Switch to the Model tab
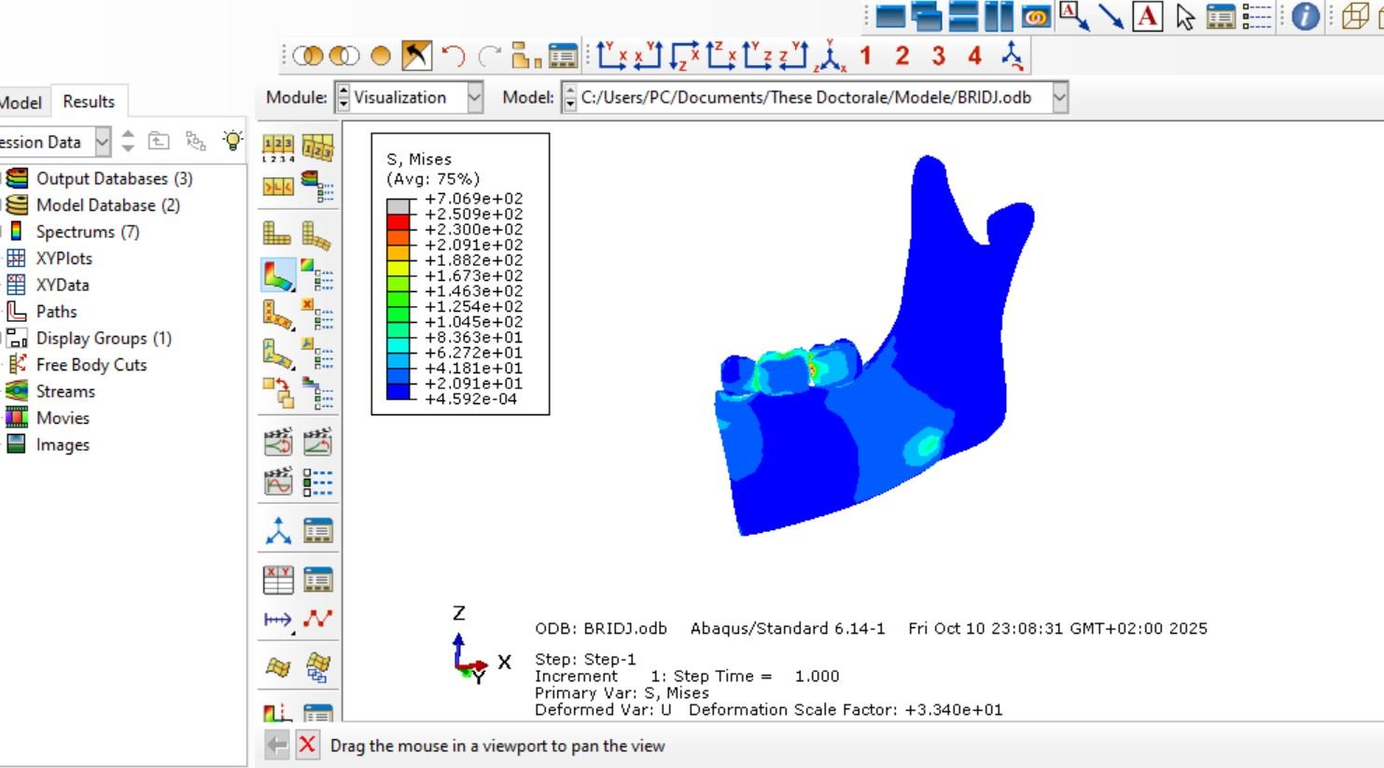 coord(21,103)
